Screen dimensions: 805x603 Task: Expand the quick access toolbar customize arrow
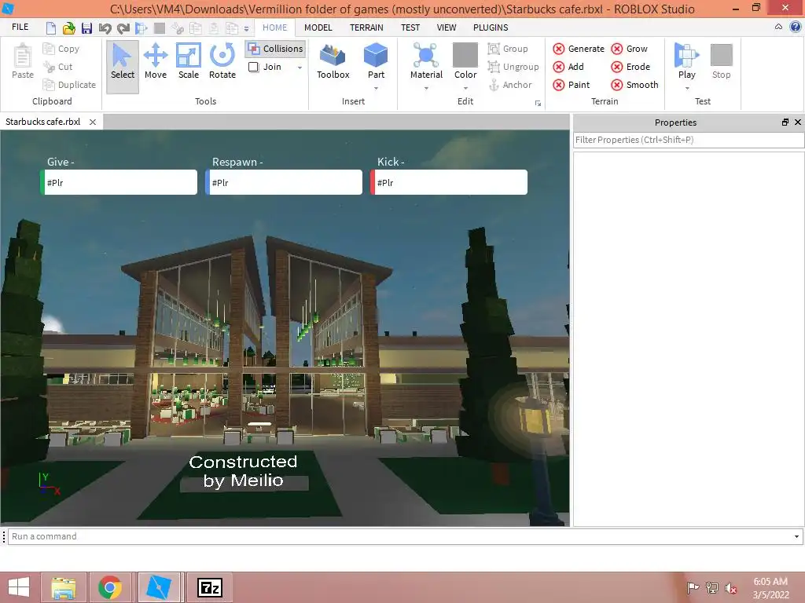pyautogui.click(x=246, y=29)
